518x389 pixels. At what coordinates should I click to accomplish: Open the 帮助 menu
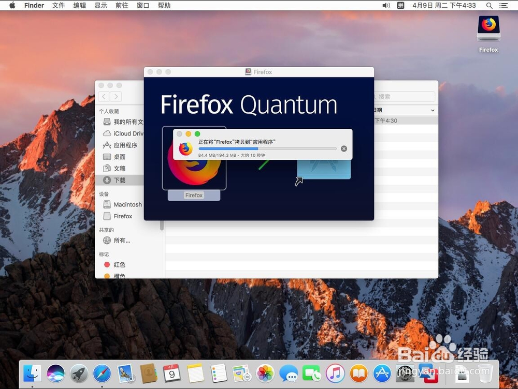point(164,5)
